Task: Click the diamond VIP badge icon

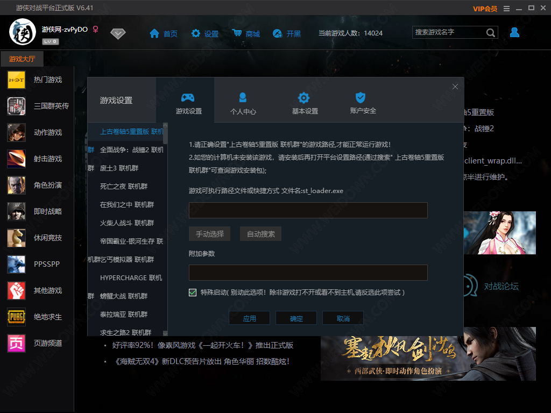Action: [118, 34]
